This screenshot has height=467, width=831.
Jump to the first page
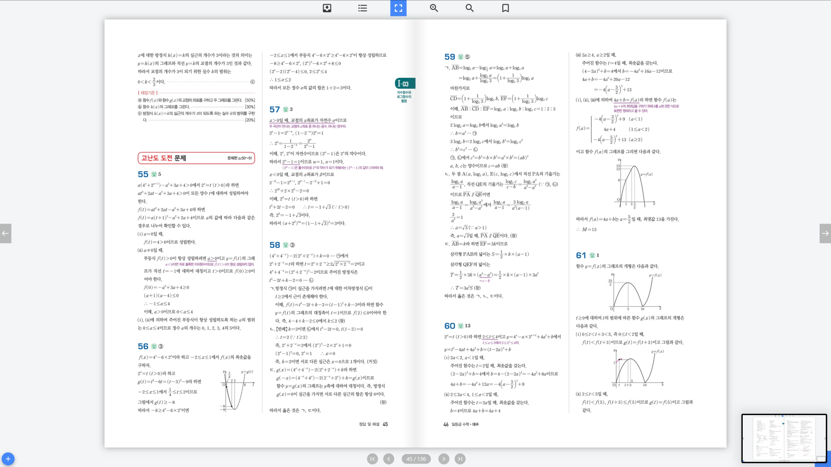[x=372, y=459]
